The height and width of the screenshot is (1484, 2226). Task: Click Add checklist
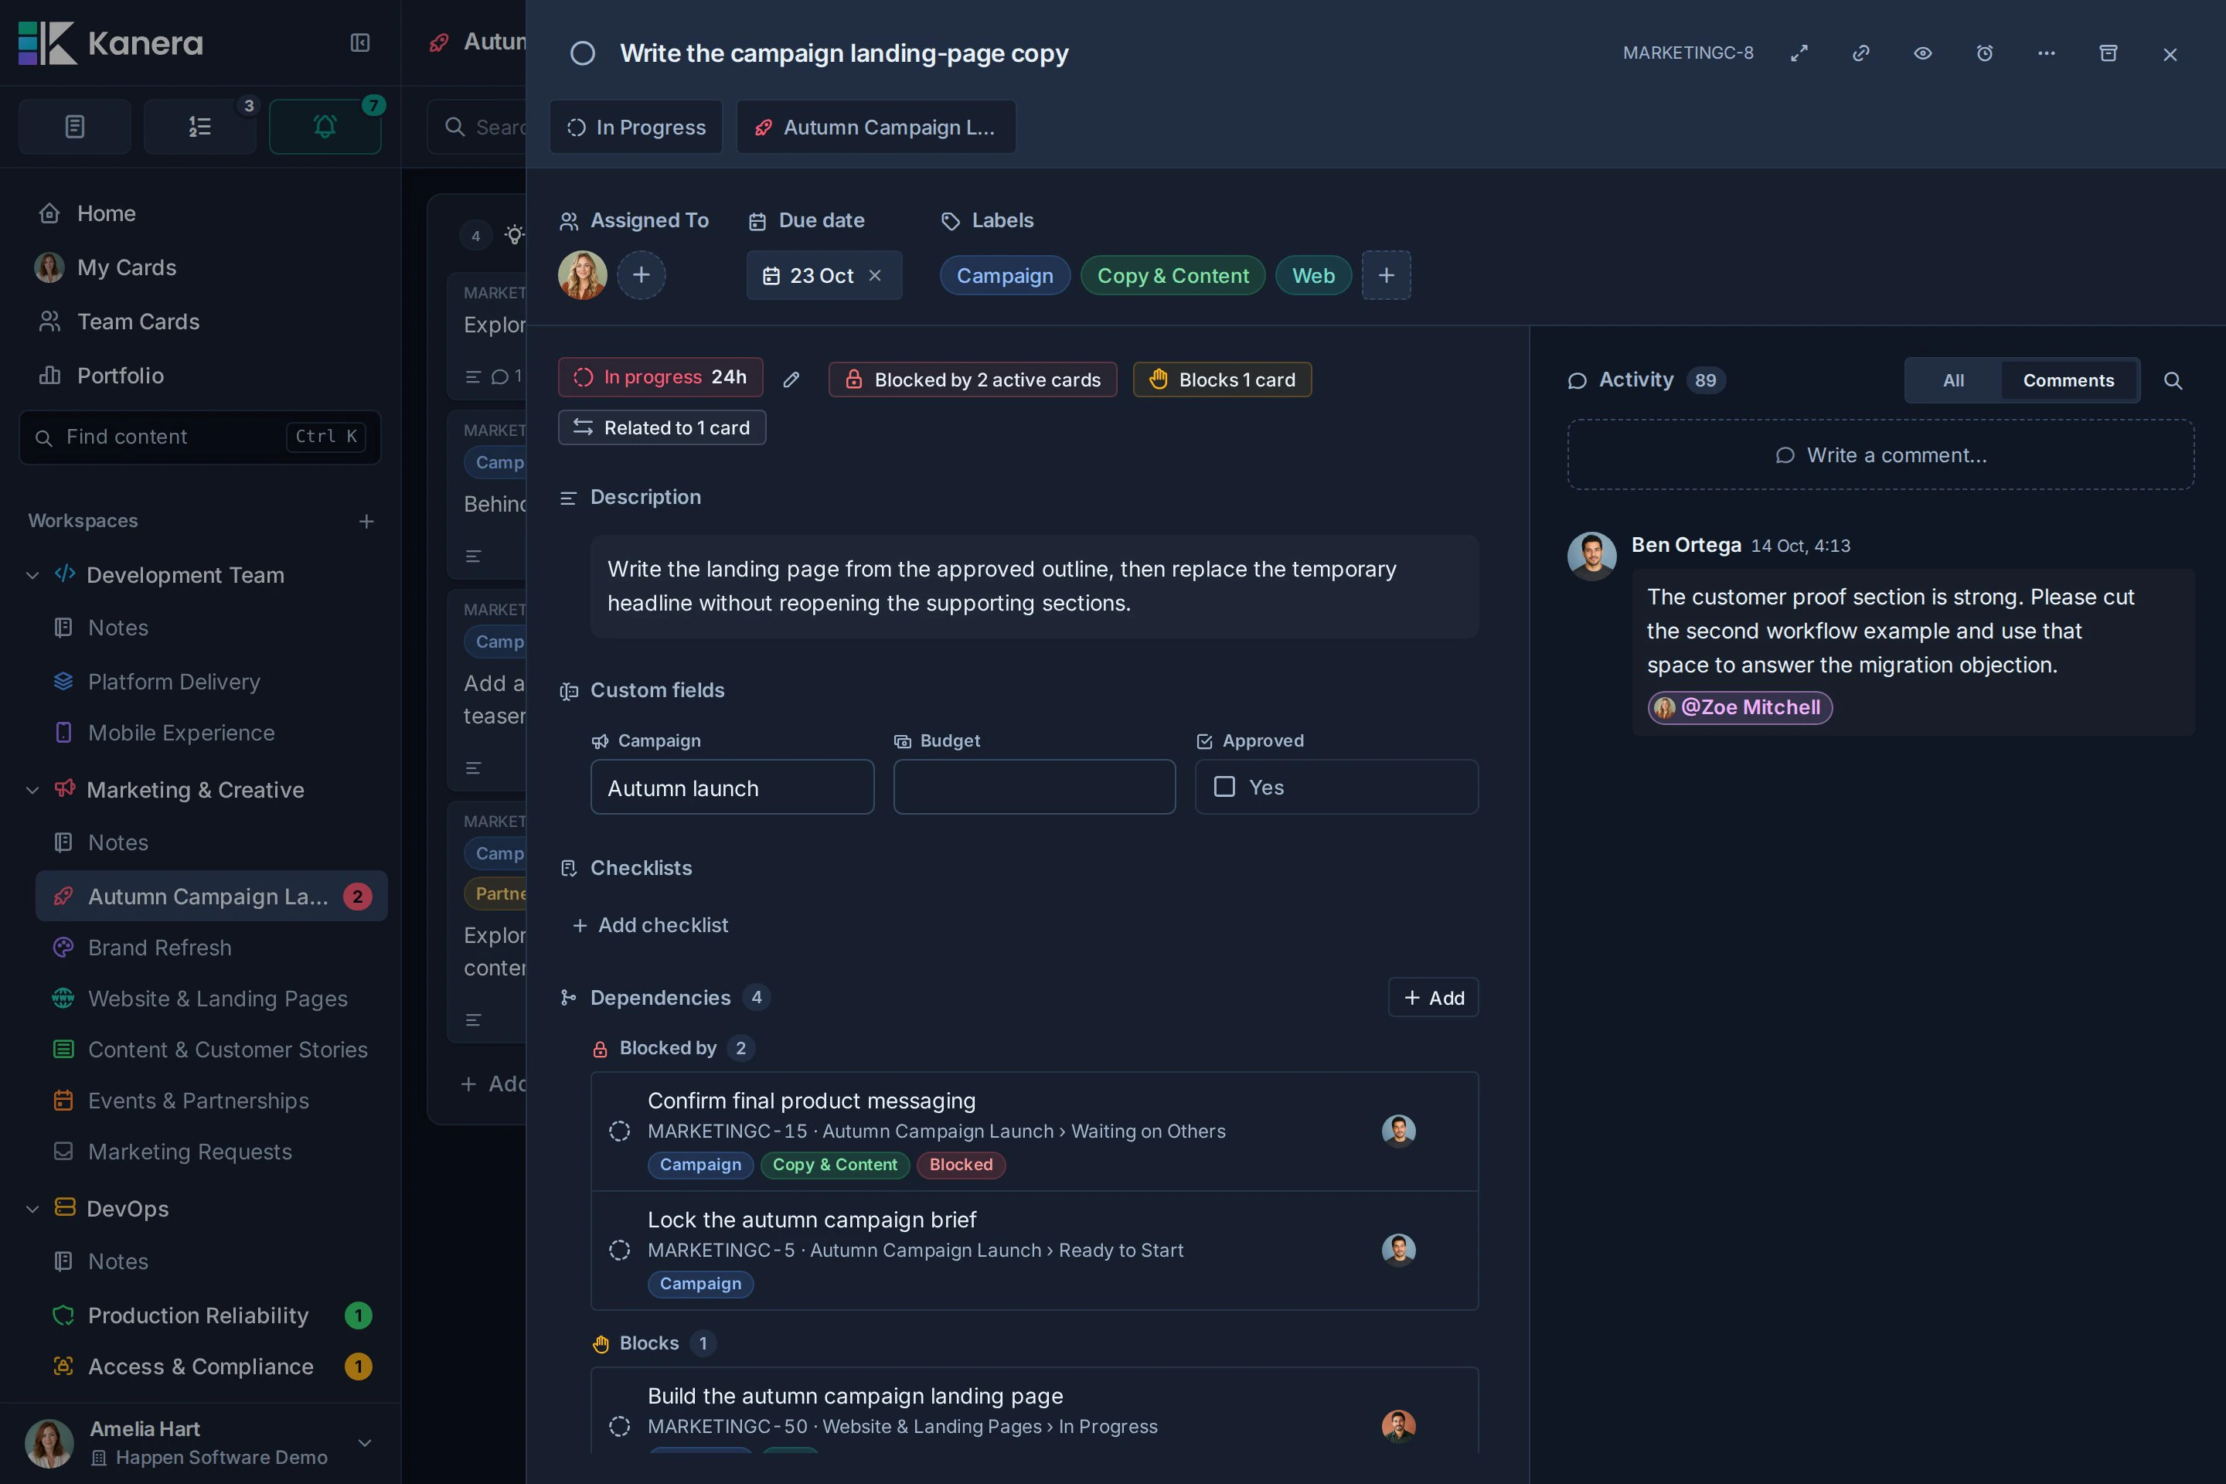[x=651, y=926]
